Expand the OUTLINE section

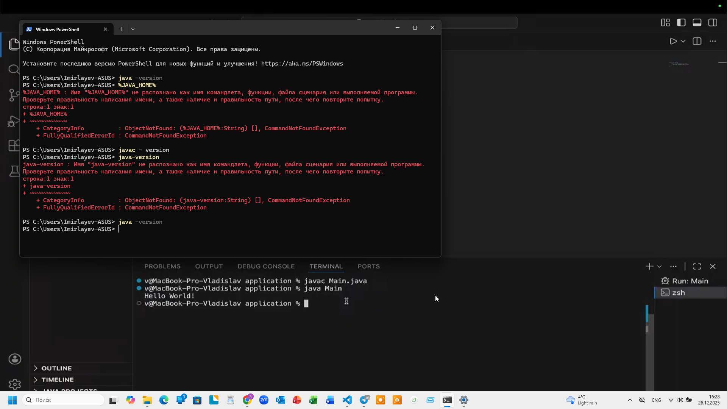(x=56, y=368)
